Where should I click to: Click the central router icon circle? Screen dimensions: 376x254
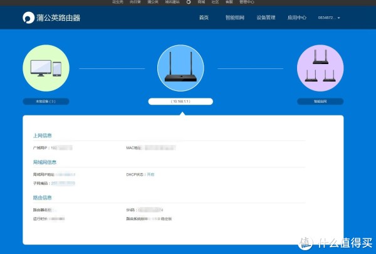(x=180, y=68)
